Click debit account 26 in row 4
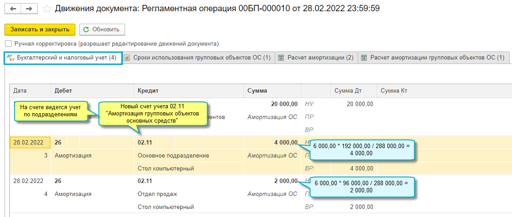Image resolution: width=512 pixels, height=217 pixels. click(x=58, y=181)
